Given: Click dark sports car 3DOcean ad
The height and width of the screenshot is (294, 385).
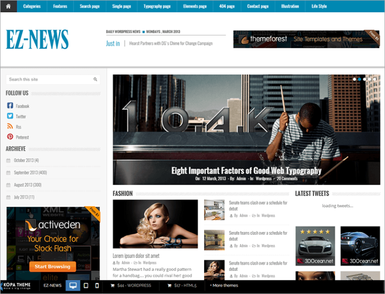Looking at the screenshot, I should (x=360, y=245).
